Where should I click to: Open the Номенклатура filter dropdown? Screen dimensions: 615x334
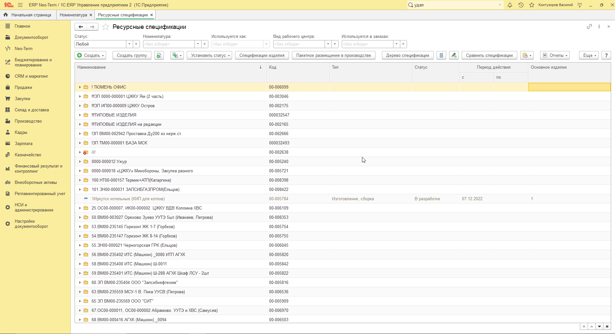pyautogui.click(x=198, y=44)
